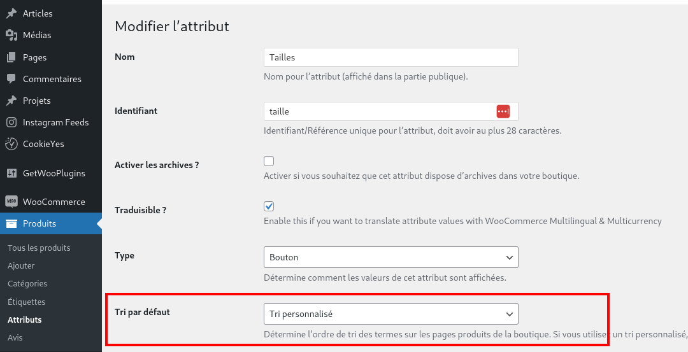Click the WooCommerce logo icon
This screenshot has width=688, height=352.
pos(11,202)
